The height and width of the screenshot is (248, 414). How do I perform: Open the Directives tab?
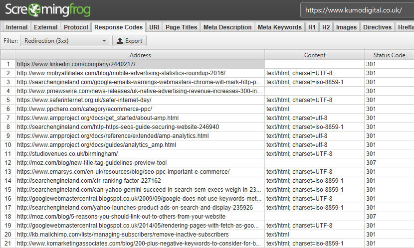(377, 27)
